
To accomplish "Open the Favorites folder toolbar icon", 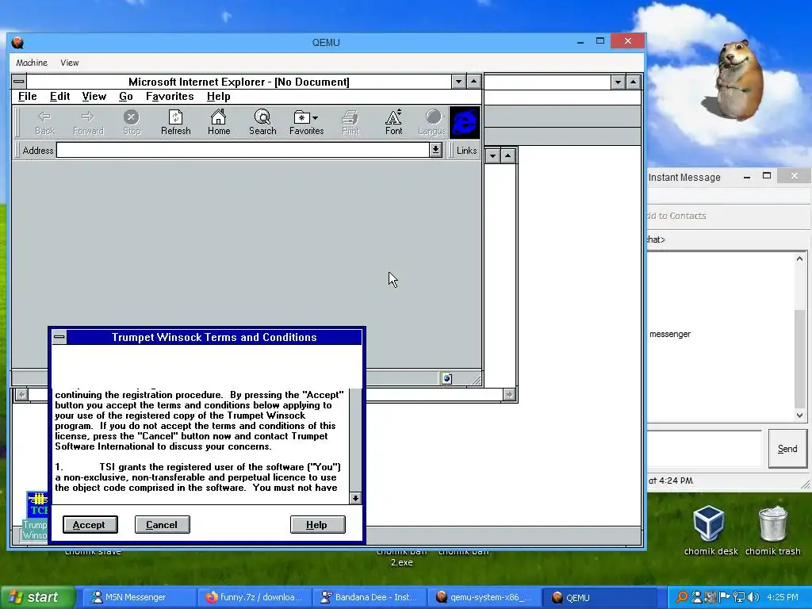I will pos(306,122).
